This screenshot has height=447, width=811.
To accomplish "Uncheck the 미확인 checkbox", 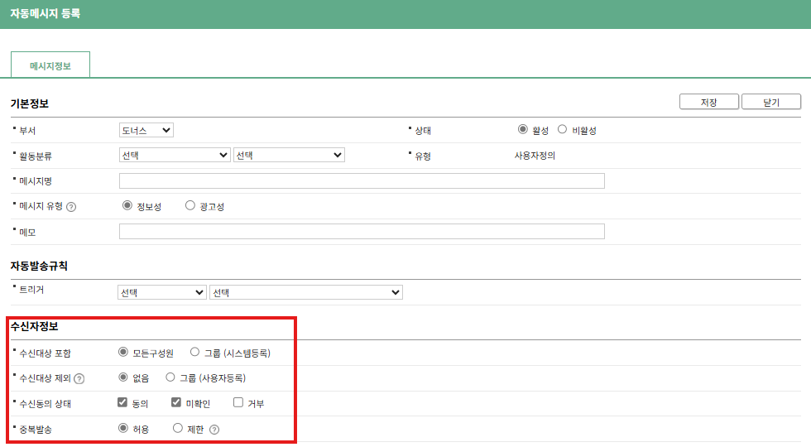I will coord(176,402).
